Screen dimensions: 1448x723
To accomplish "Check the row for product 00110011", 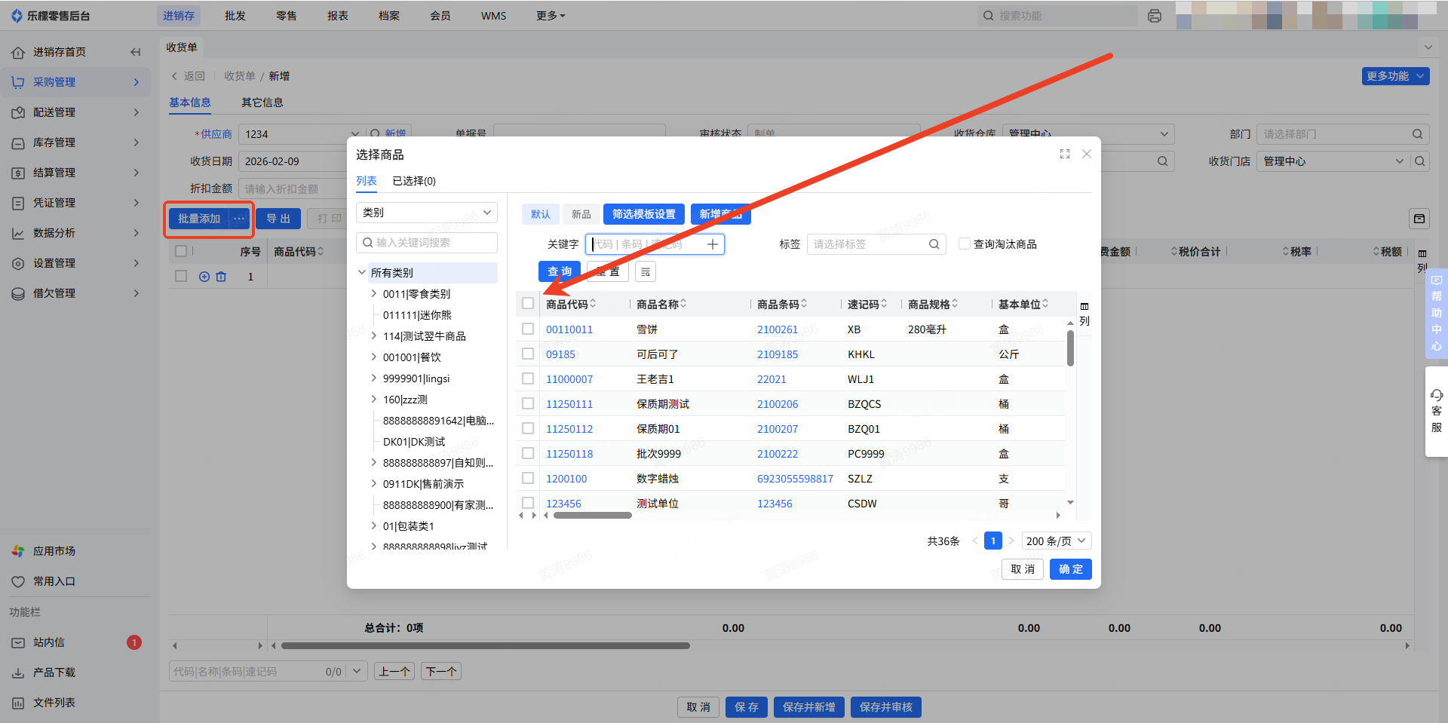I will point(528,329).
